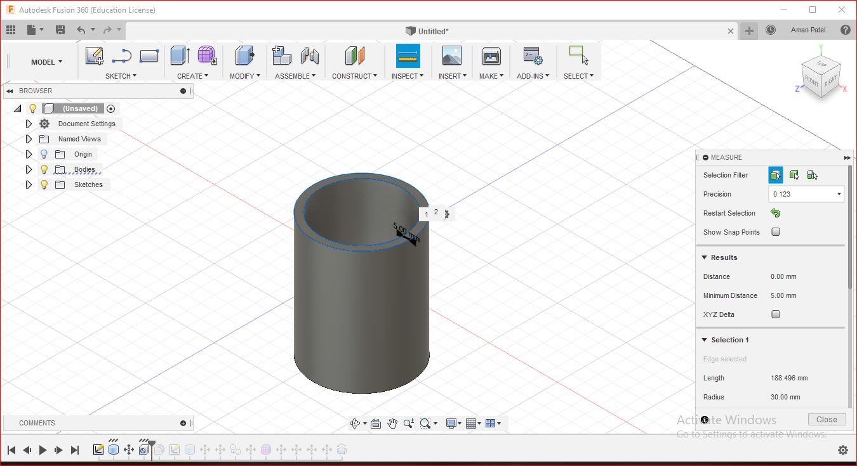The width and height of the screenshot is (857, 466).
Task: Open the Precision 0.123 dropdown
Action: 806,194
